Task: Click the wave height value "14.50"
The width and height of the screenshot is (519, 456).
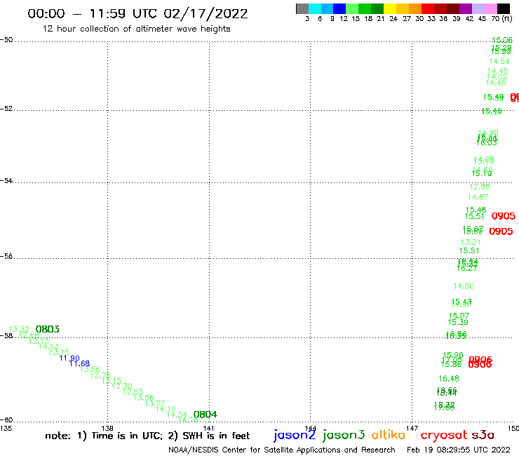Action: pyautogui.click(x=464, y=286)
